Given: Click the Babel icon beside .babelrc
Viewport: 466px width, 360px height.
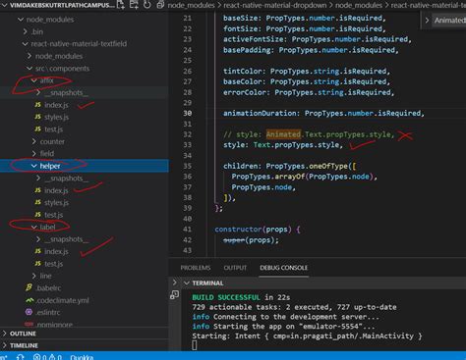Looking at the screenshot, I should (29, 287).
